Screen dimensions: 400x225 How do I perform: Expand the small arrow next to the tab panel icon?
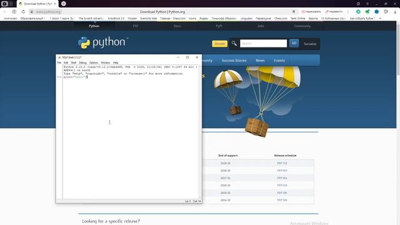click(11, 4)
